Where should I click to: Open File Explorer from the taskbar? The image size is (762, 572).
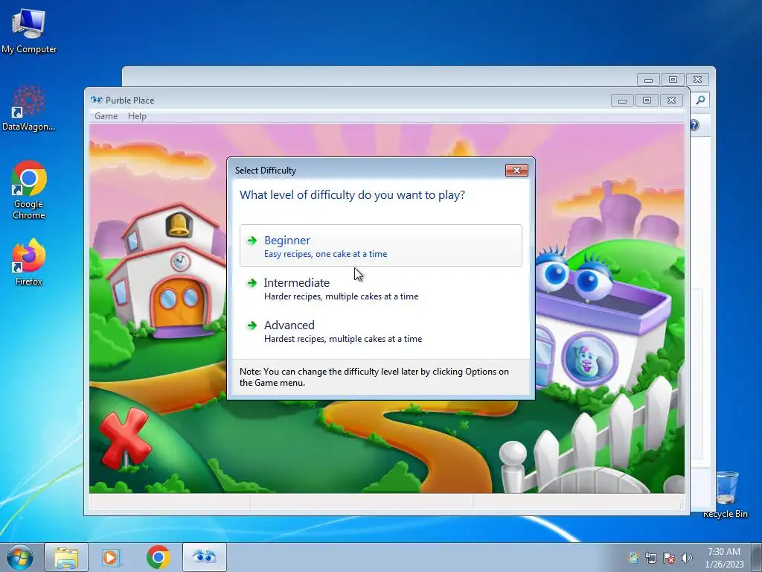point(66,557)
